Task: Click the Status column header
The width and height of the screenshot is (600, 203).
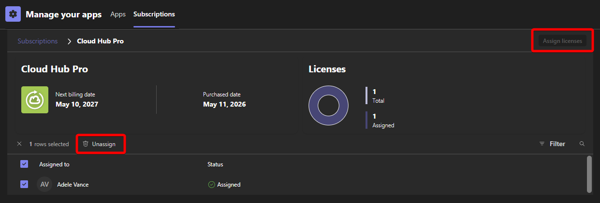Action: pos(215,164)
